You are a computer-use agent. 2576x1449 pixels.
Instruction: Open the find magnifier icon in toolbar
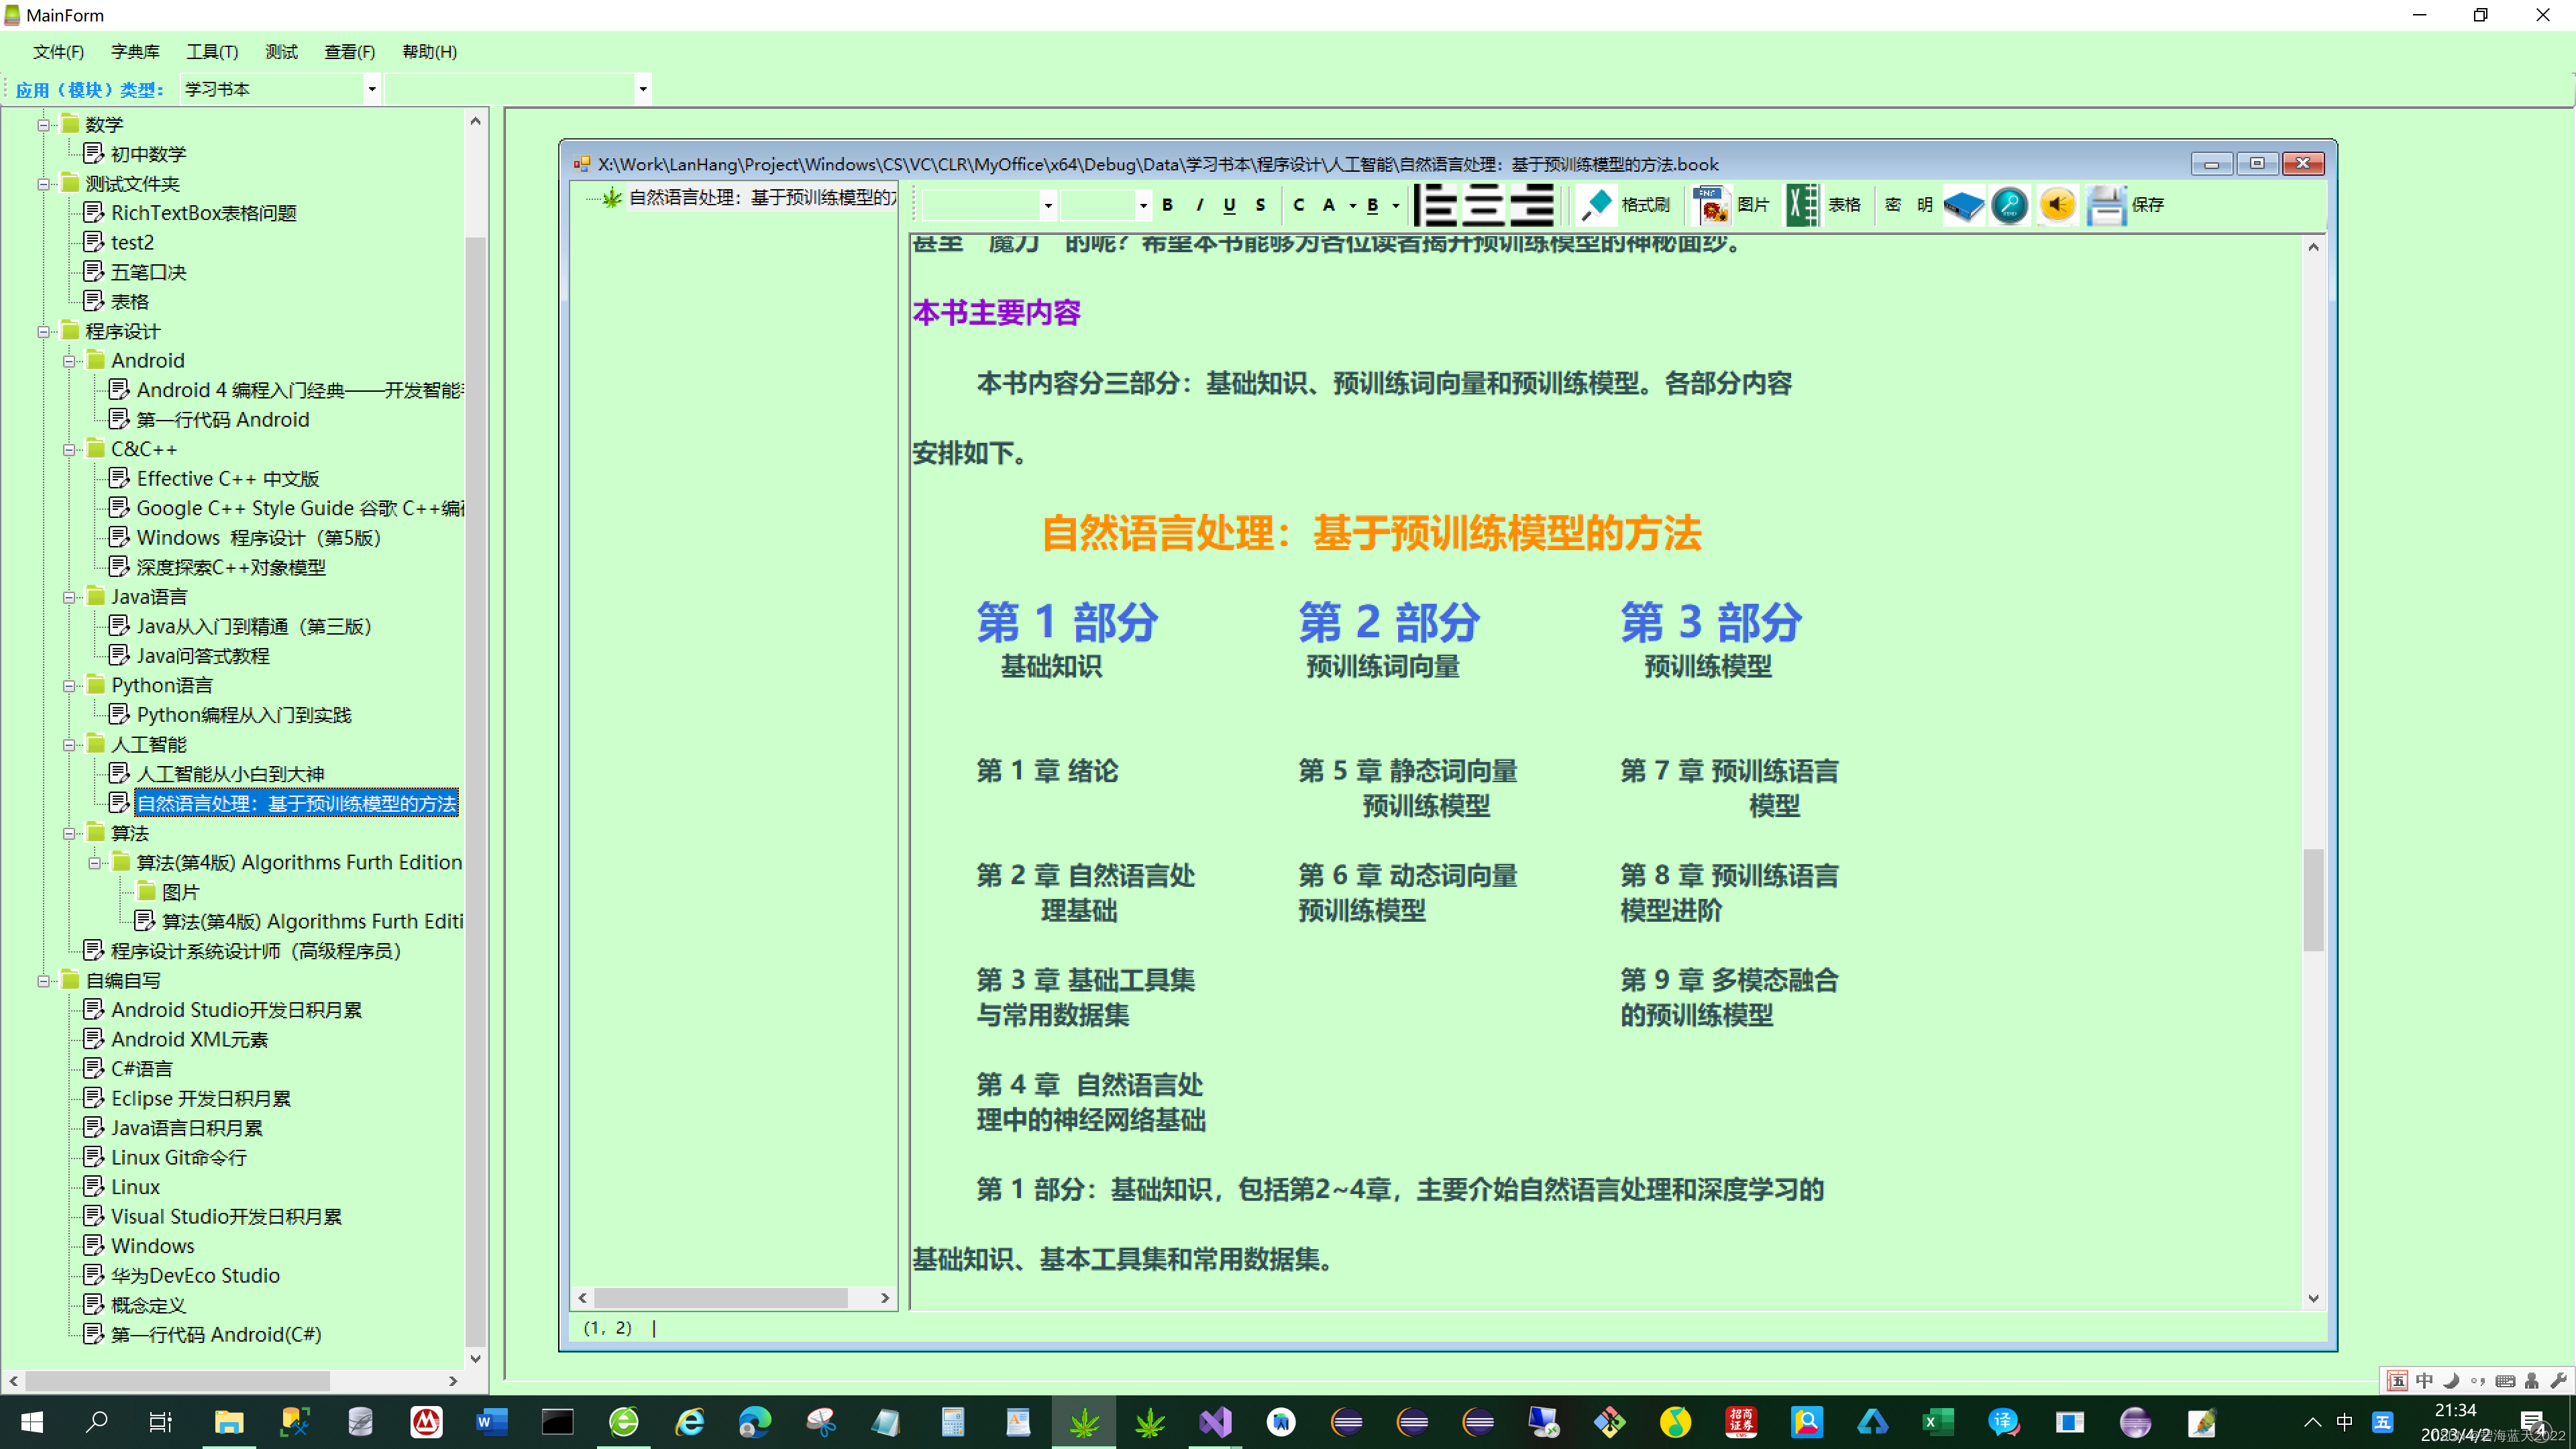tap(2010, 205)
